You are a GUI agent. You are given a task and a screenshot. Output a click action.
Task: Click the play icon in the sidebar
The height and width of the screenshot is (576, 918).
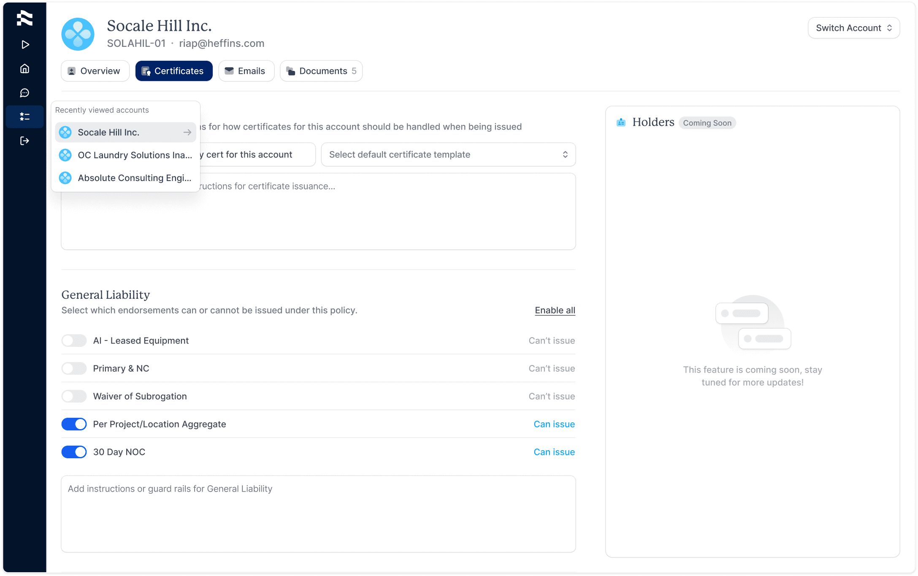[25, 45]
